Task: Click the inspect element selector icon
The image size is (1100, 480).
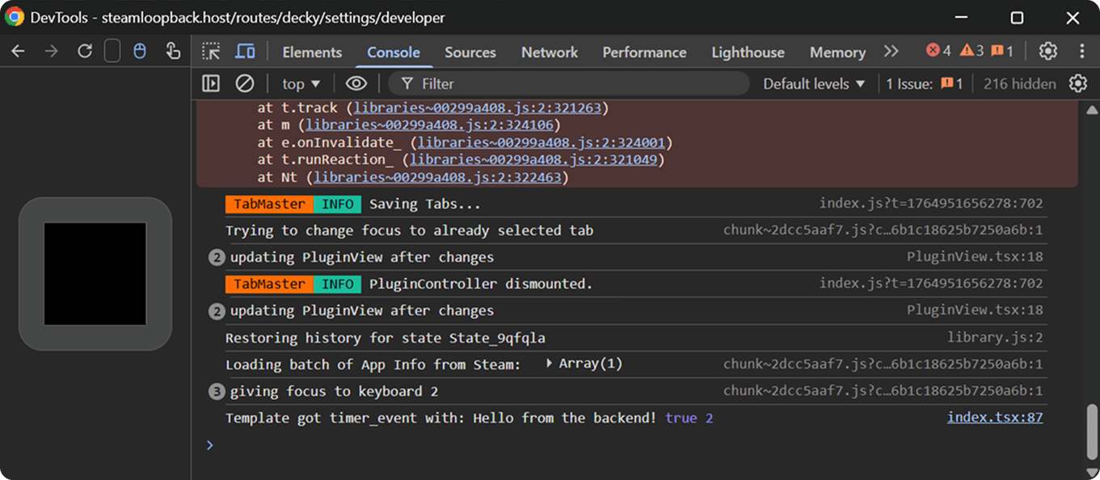Action: point(211,52)
